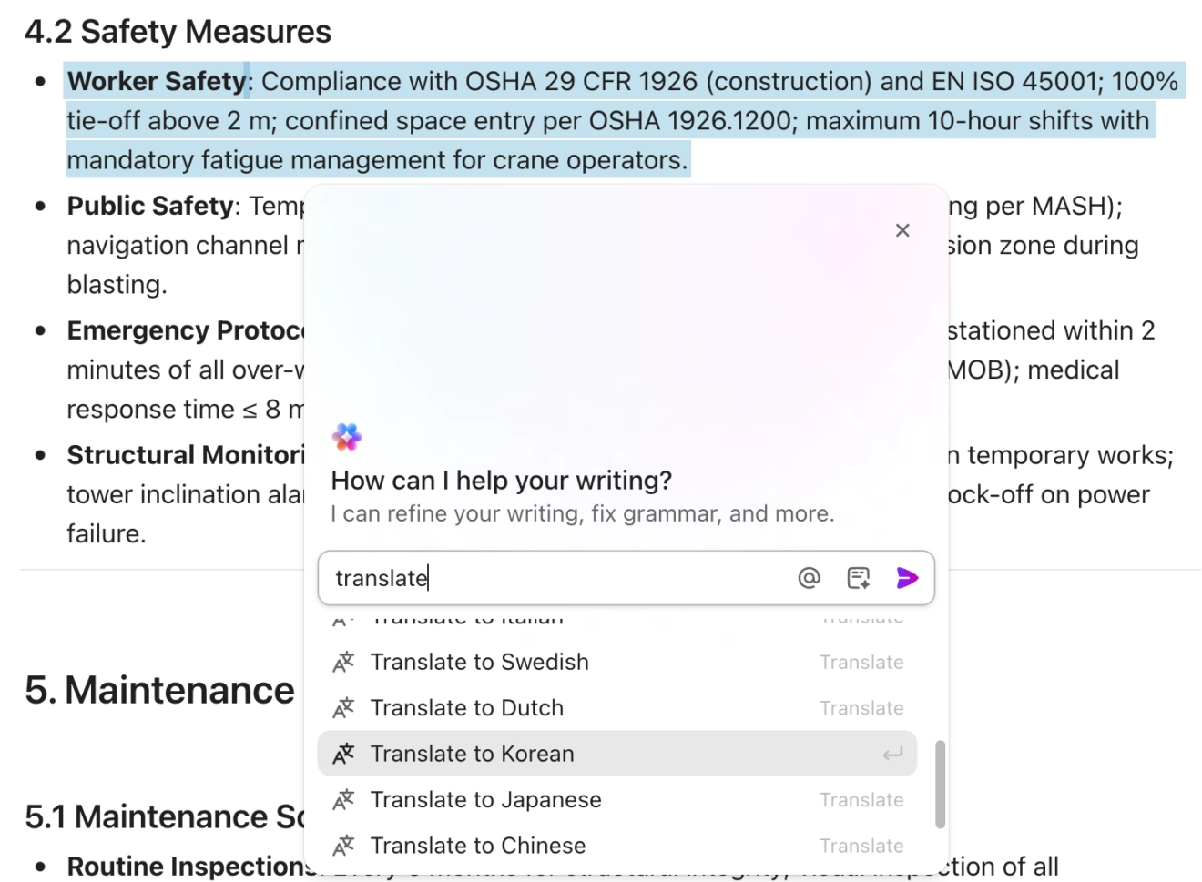Click the AI note icon beside send

[859, 578]
